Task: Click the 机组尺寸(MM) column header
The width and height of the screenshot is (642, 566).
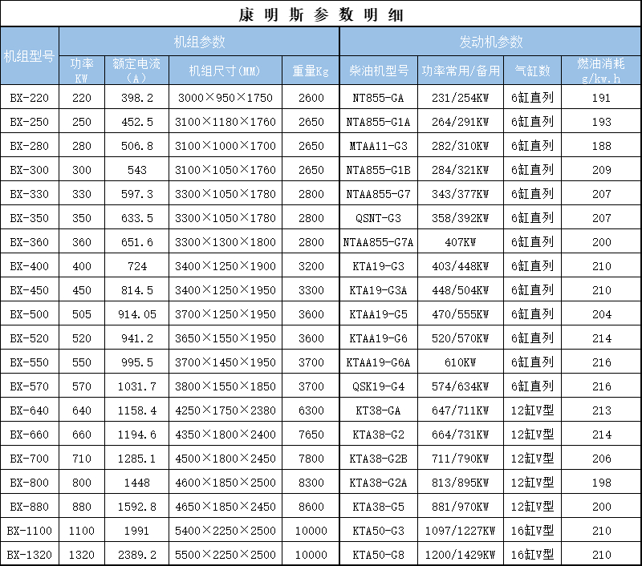Action: point(226,71)
